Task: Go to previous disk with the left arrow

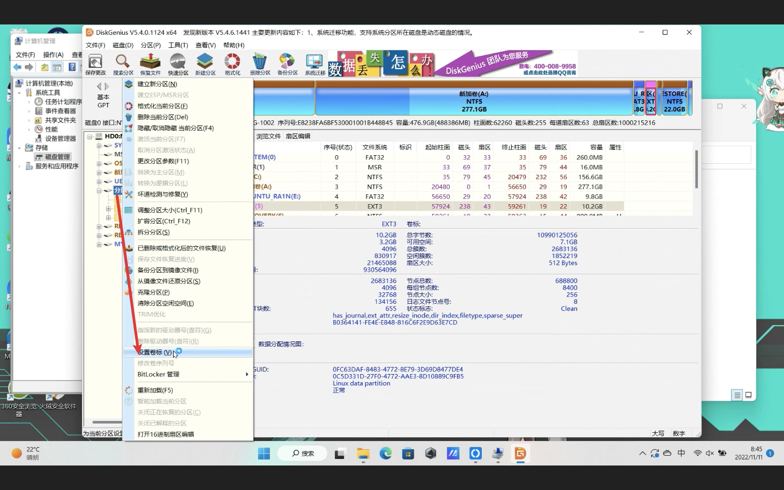Action: pyautogui.click(x=99, y=86)
